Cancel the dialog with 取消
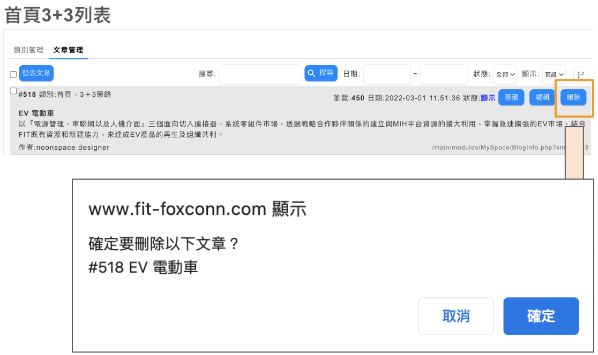Viewport: 598px width, 355px height. coord(456,316)
